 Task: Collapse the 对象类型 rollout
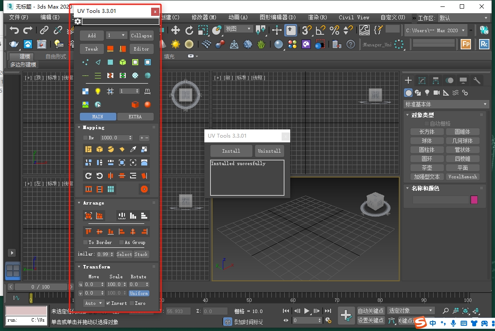pos(407,115)
